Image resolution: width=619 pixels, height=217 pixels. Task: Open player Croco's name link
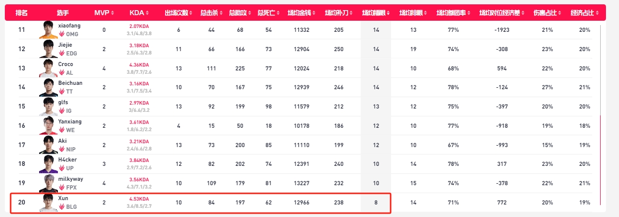[66, 64]
